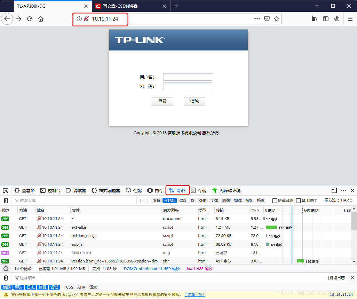The width and height of the screenshot is (357, 299).
Task: Show site information icon in address bar
Action: pos(79,19)
